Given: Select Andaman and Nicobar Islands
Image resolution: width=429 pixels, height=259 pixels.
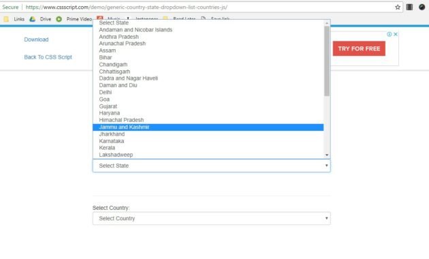Looking at the screenshot, I should point(208,29).
